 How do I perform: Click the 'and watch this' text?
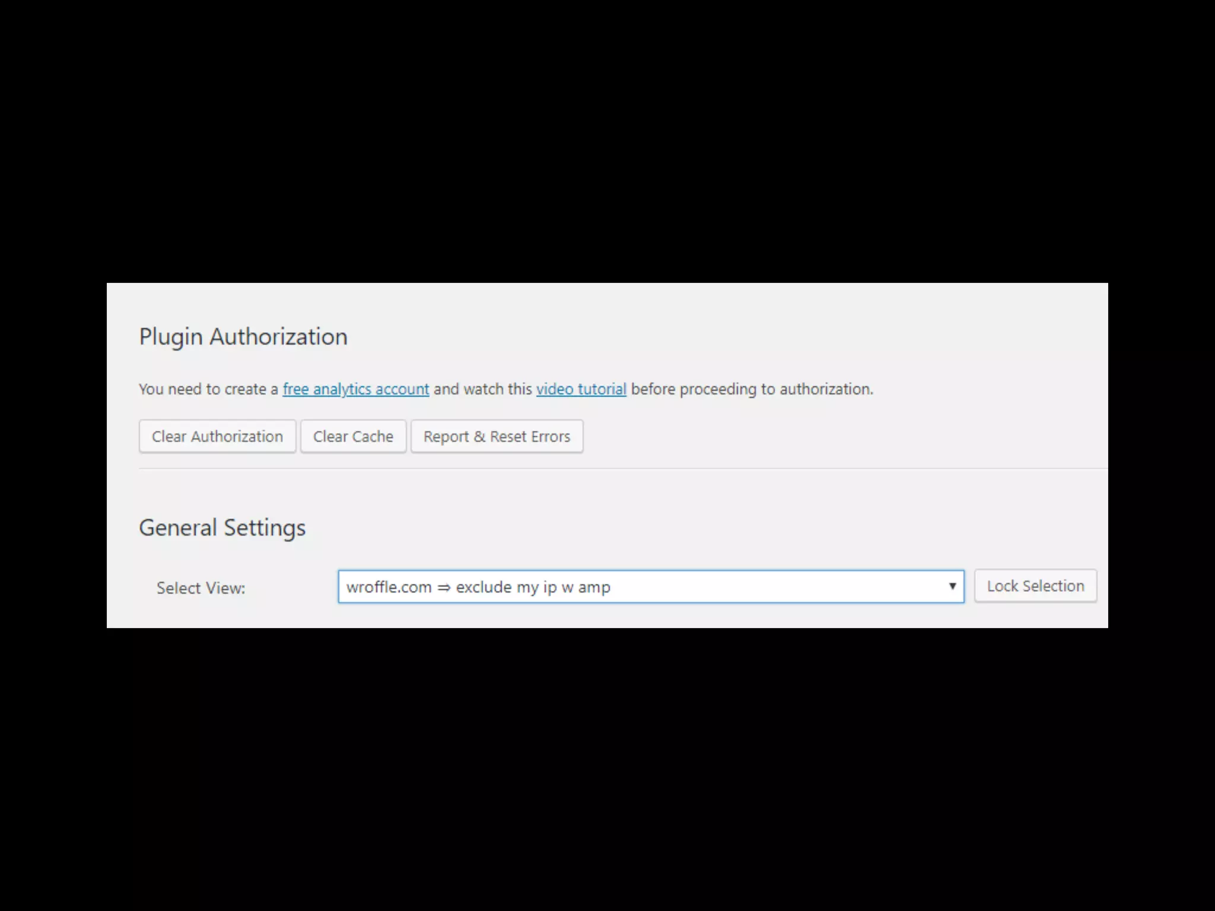pos(482,389)
